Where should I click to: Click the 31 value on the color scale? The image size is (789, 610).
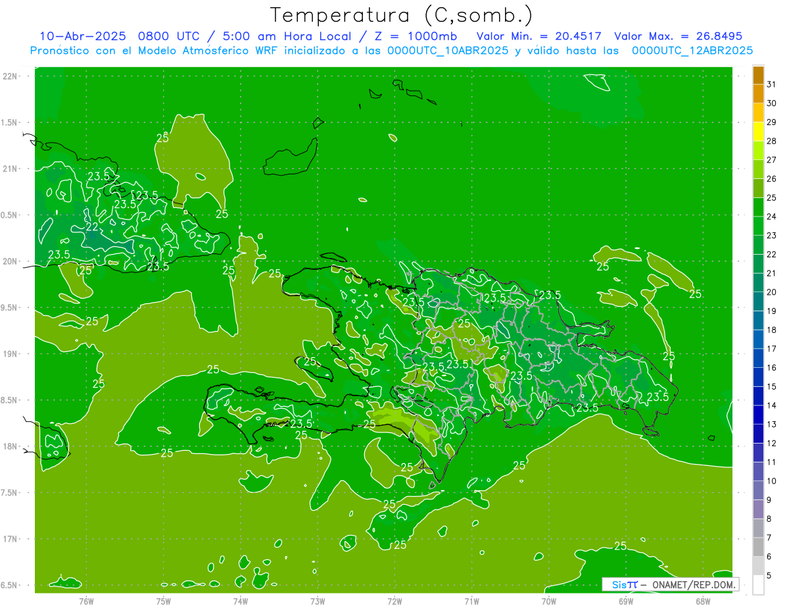click(772, 84)
